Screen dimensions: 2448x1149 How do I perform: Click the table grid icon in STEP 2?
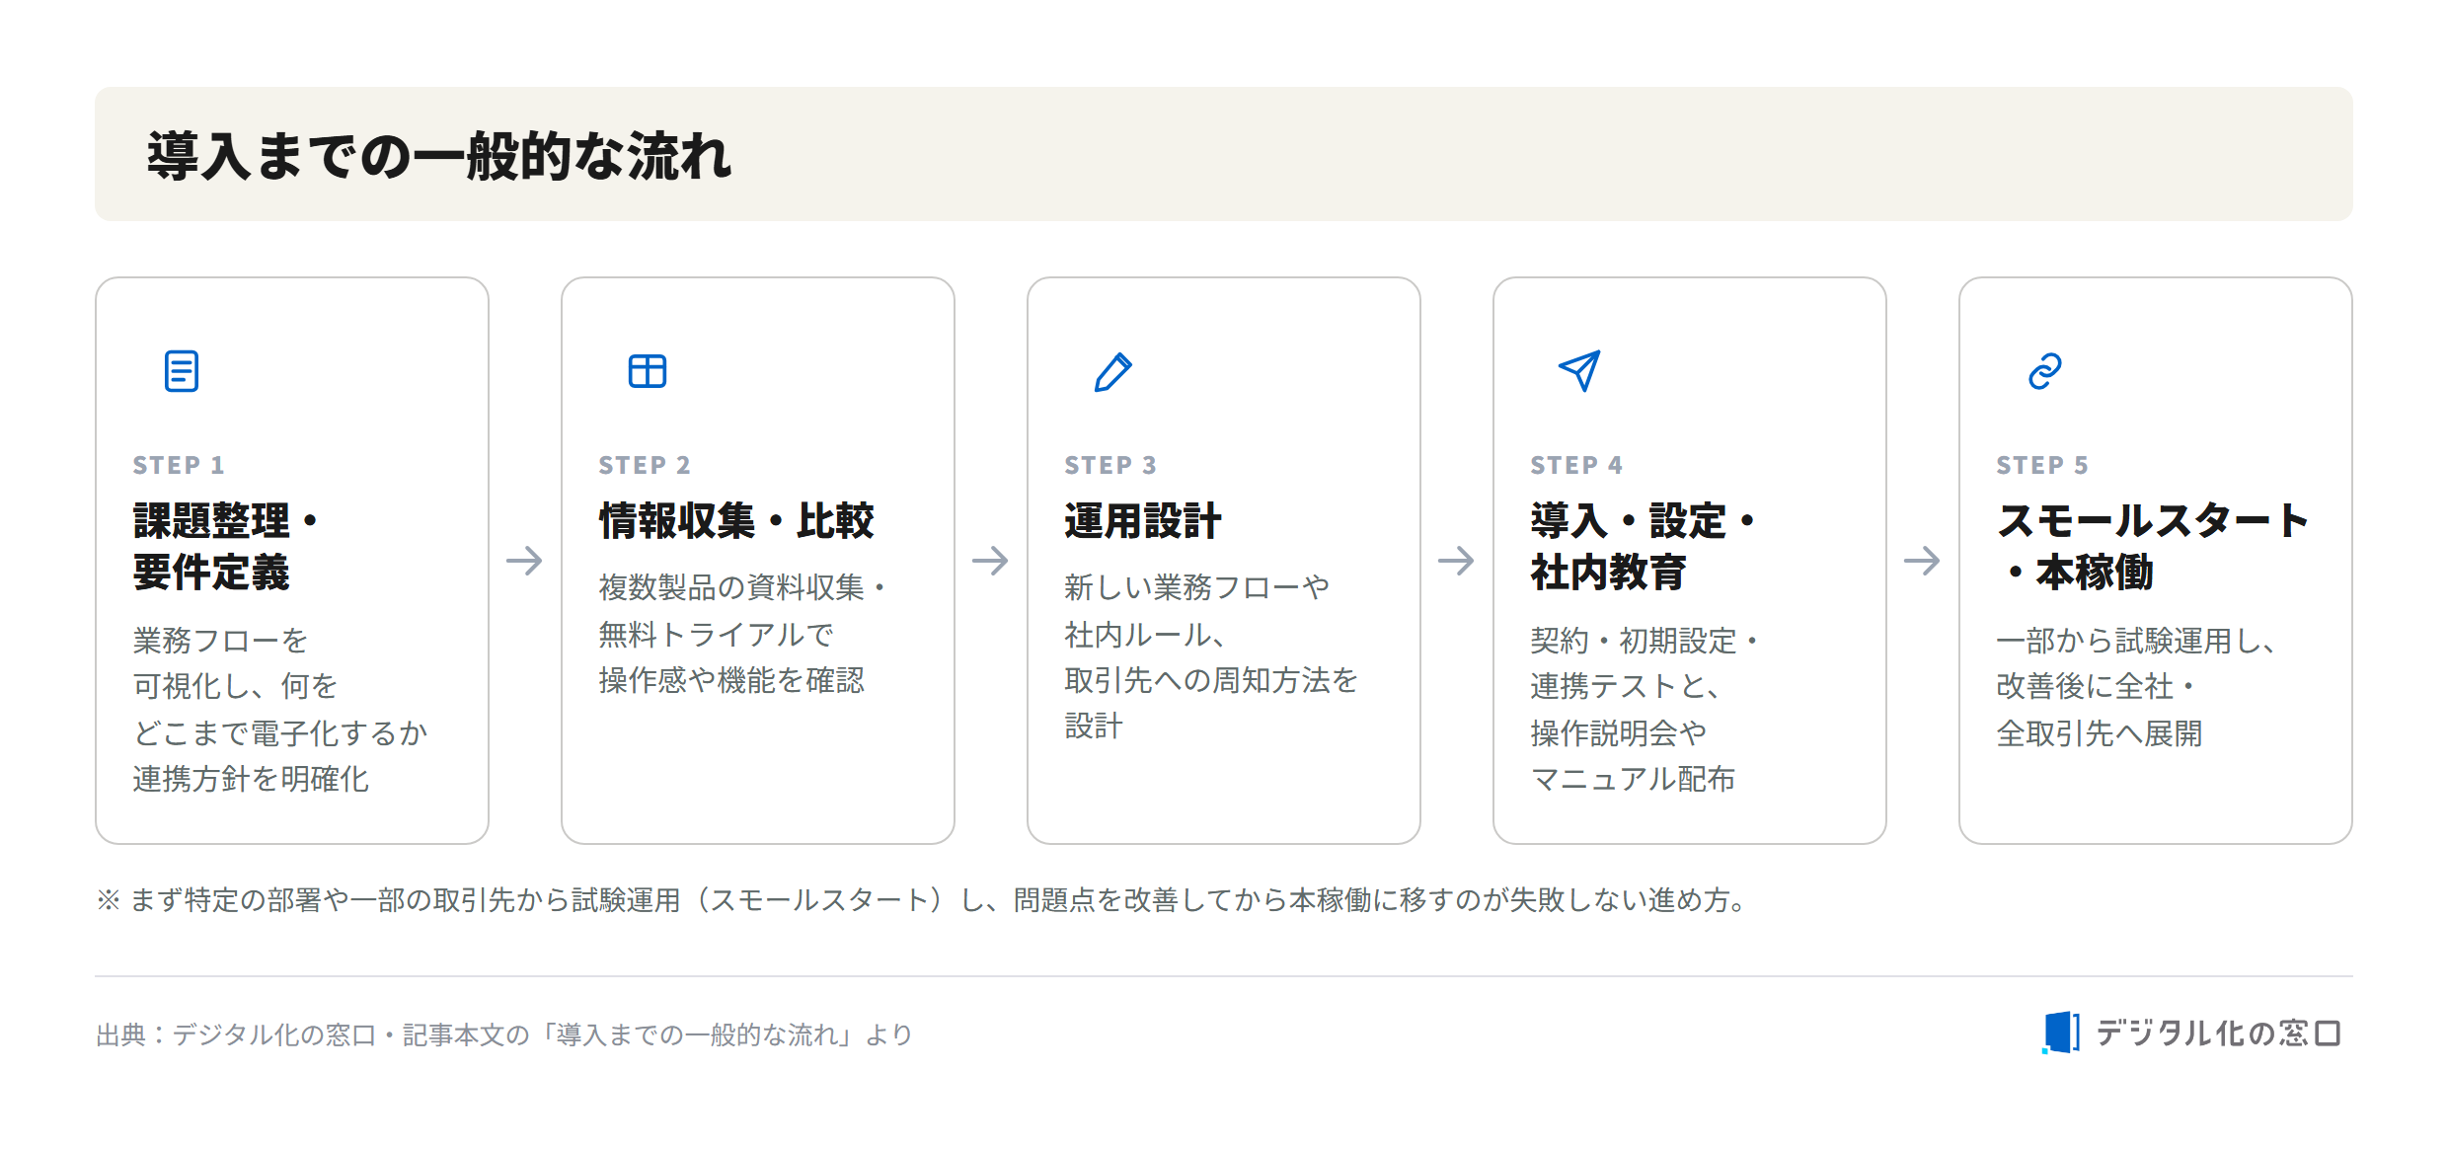pyautogui.click(x=648, y=371)
